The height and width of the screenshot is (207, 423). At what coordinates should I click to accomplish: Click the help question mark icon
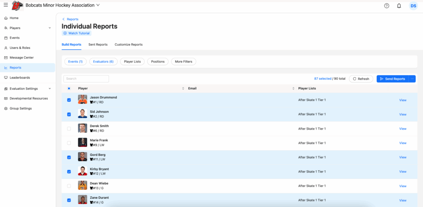coord(387,6)
